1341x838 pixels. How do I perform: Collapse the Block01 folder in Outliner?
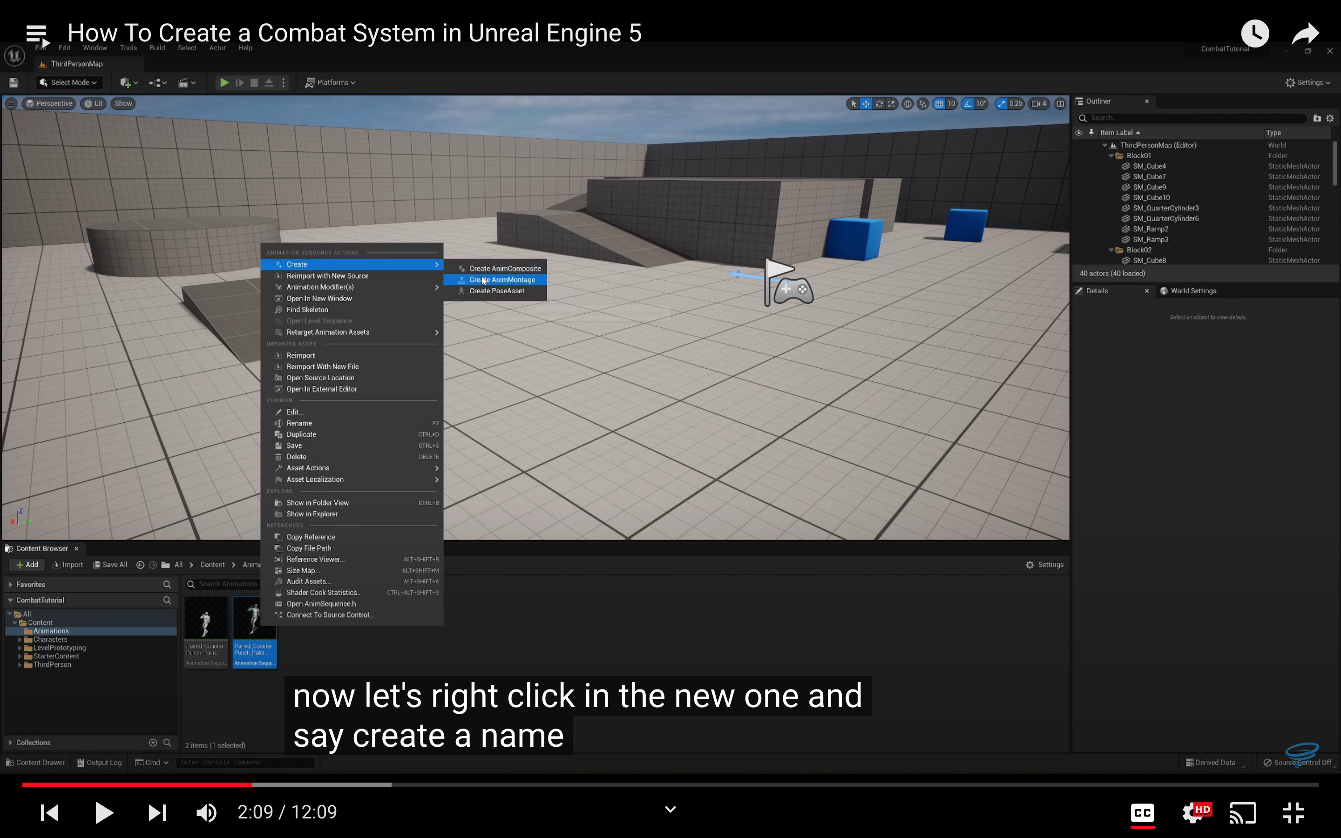click(x=1111, y=156)
